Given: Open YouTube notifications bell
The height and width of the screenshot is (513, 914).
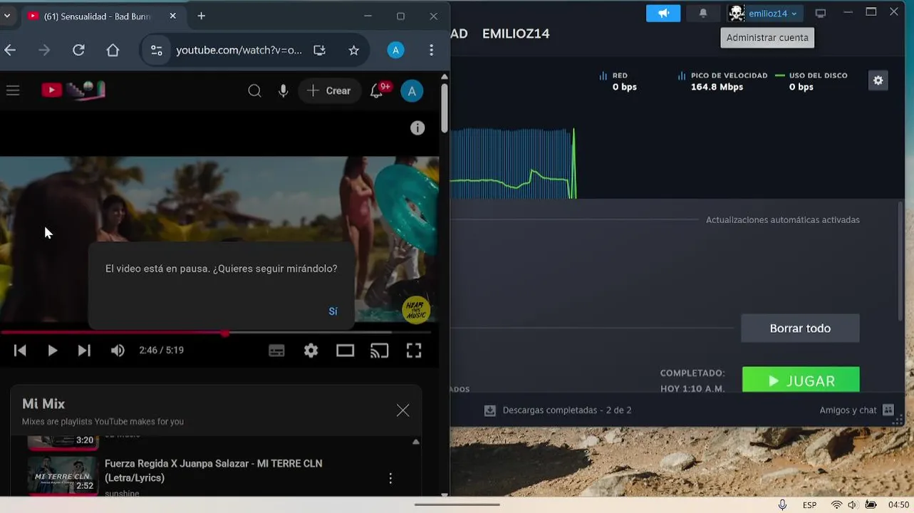Looking at the screenshot, I should pyautogui.click(x=377, y=90).
